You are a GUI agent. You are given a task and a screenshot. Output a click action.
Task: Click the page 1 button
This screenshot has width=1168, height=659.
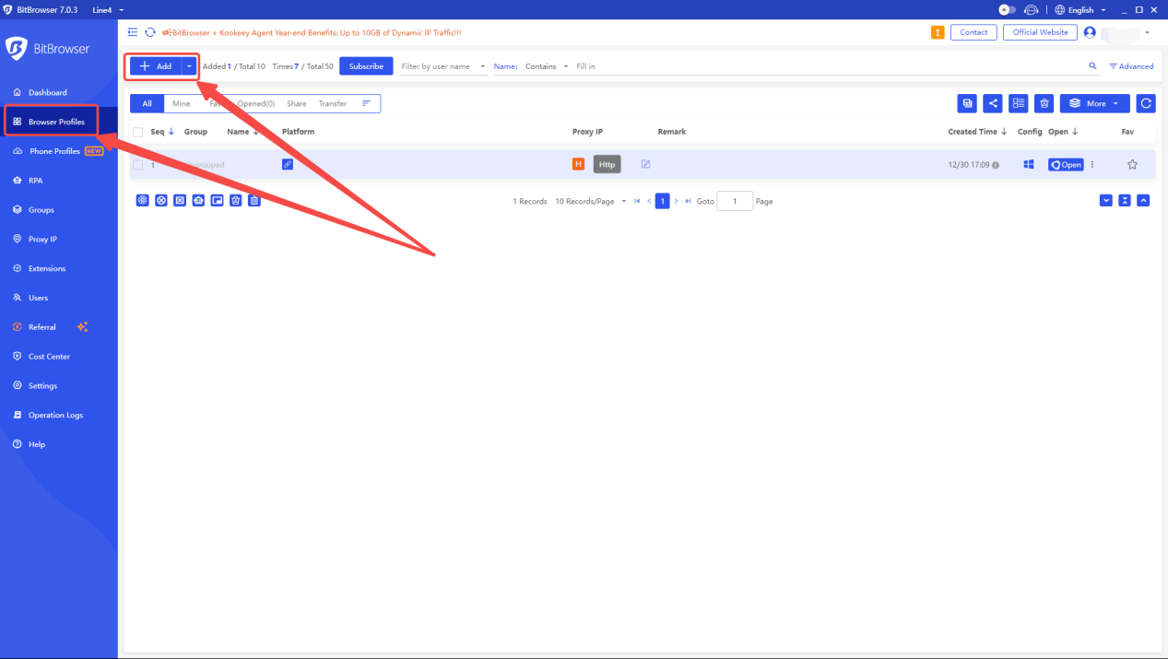[x=662, y=201]
